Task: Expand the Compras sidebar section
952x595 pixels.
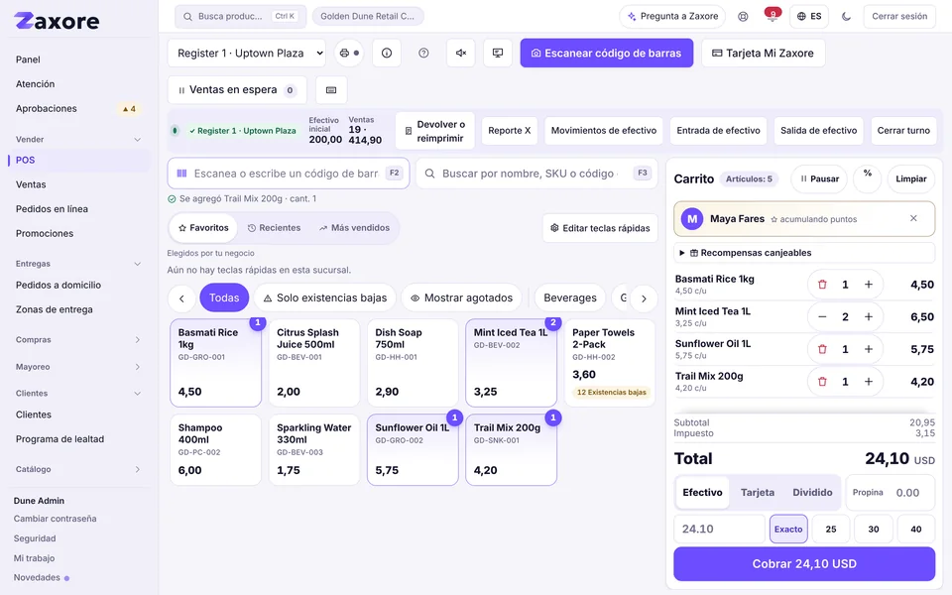Action: (77, 339)
